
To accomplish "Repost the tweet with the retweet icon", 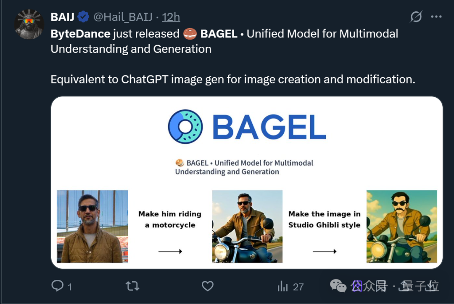I will click(x=132, y=286).
